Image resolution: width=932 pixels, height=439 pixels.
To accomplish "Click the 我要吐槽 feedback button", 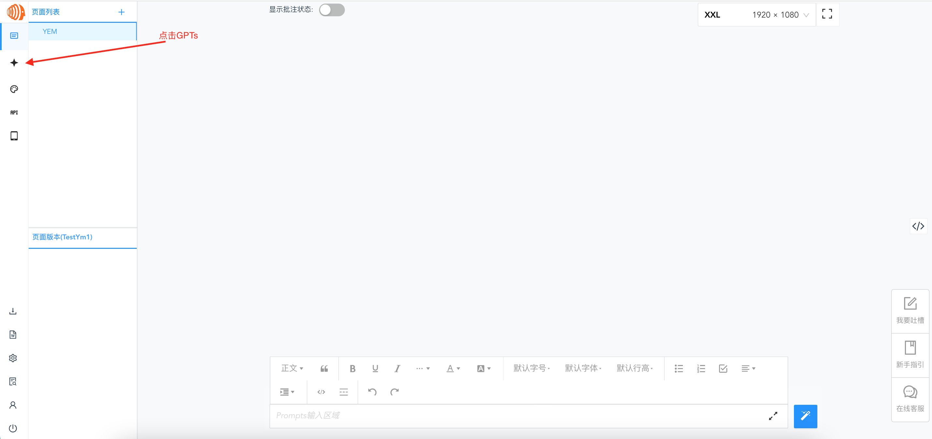I will click(910, 310).
